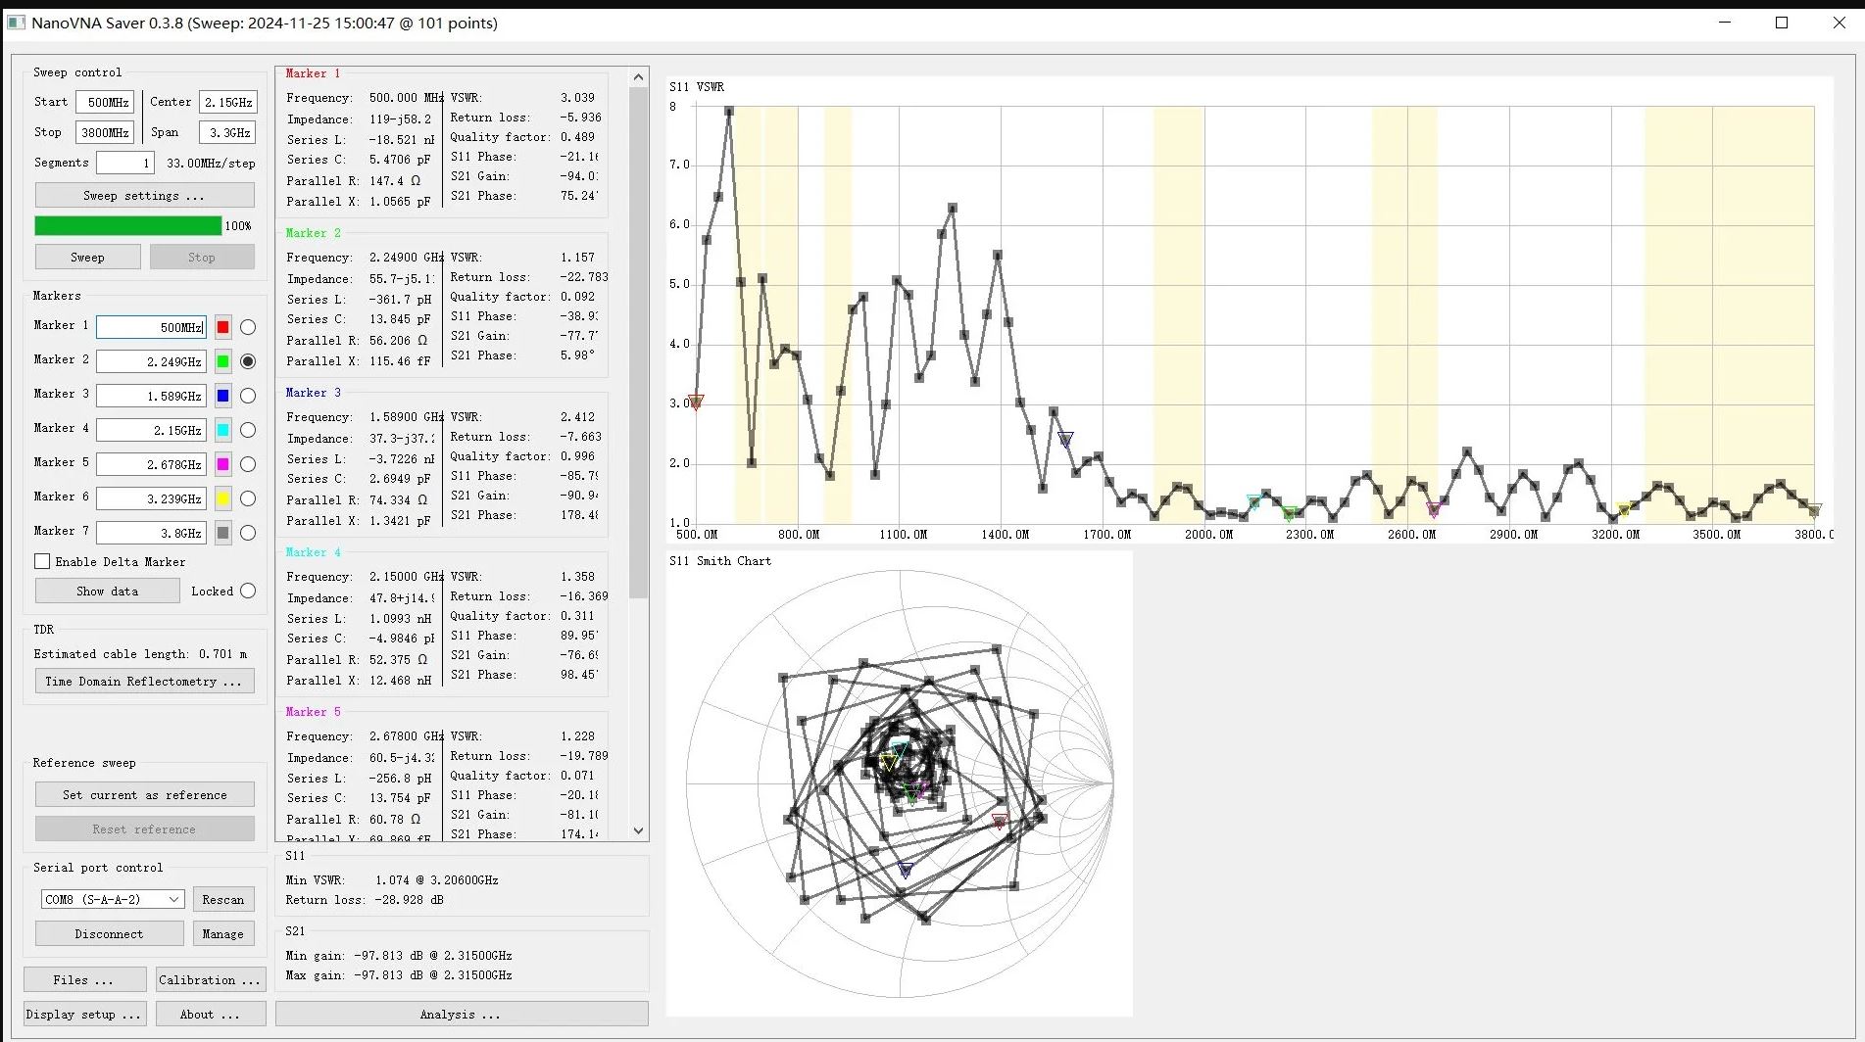
Task: Click the green Marker 2 color swatch
Action: [x=223, y=361]
